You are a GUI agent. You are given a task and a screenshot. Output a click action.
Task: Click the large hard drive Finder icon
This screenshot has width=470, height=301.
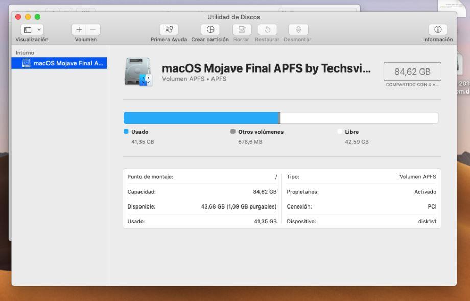click(138, 72)
